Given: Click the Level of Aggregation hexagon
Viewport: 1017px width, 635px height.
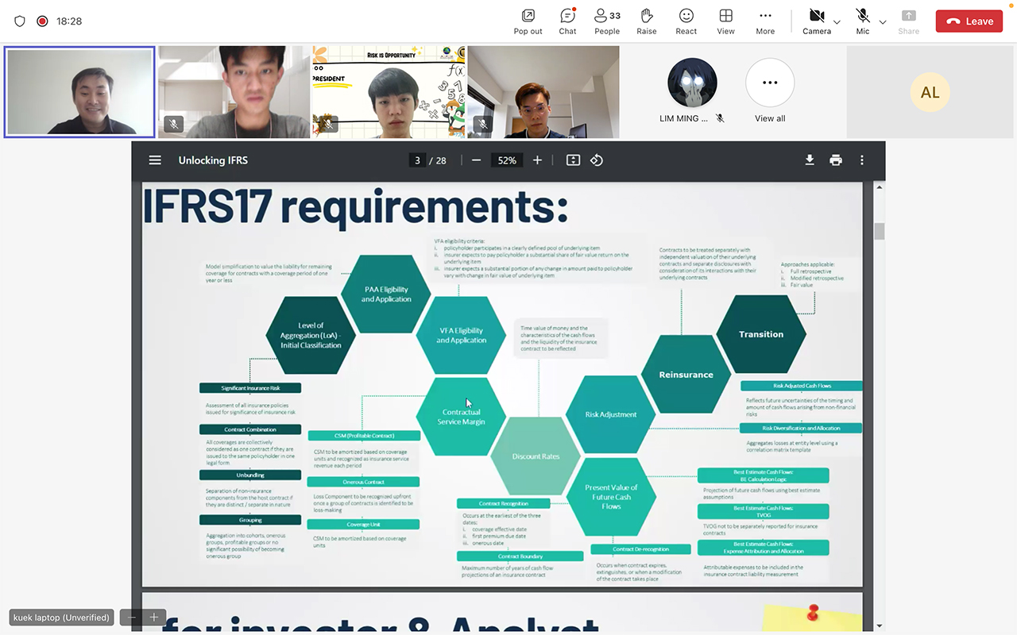Looking at the screenshot, I should click(x=311, y=335).
